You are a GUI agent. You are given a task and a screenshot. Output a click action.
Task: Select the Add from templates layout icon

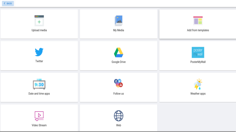coord(198,21)
